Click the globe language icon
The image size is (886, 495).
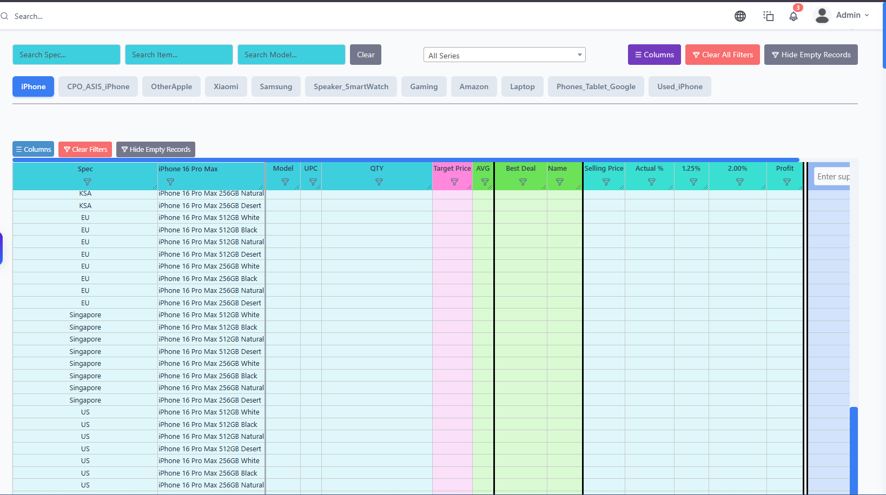[740, 16]
